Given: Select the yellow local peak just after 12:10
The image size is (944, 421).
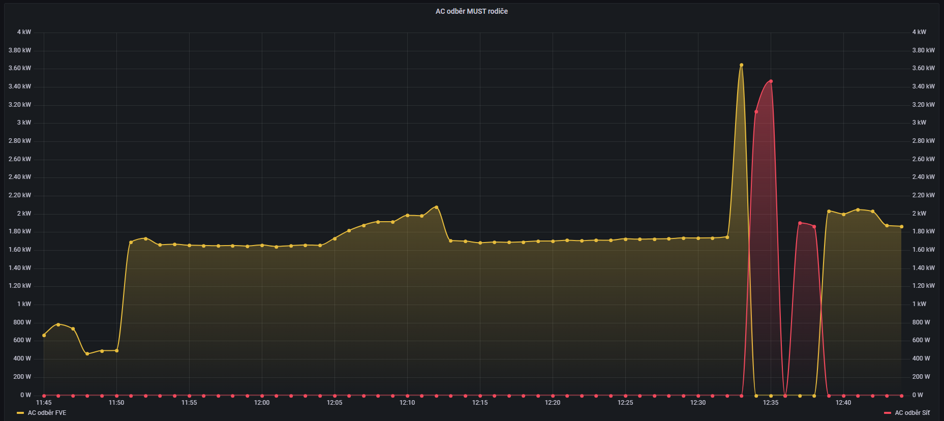Looking at the screenshot, I should point(436,207).
